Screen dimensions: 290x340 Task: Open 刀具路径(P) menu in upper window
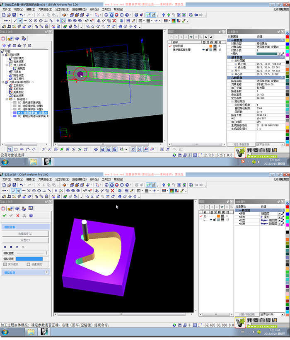click(x=45, y=9)
